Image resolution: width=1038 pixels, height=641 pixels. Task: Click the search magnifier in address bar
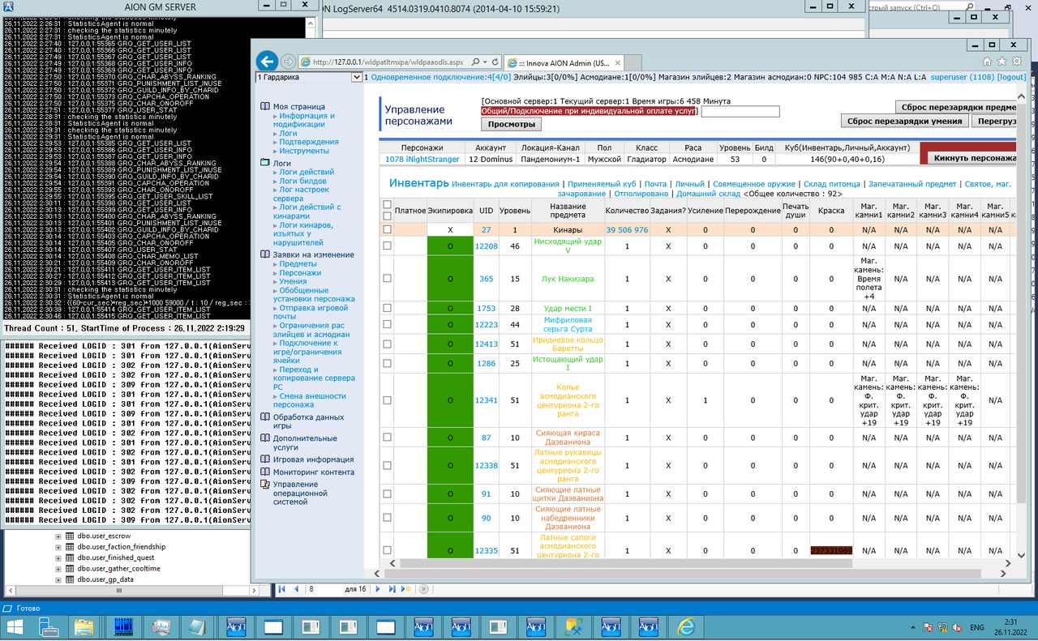pyautogui.click(x=475, y=62)
